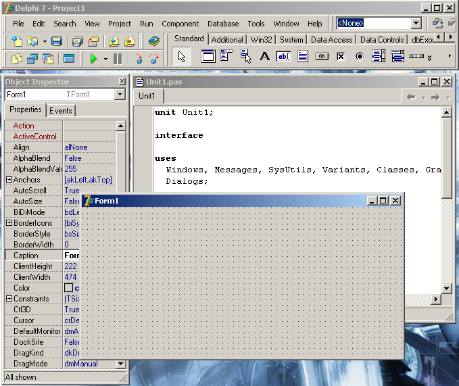Open the File menu
Viewport: 459px width, 386px height.
click(18, 24)
